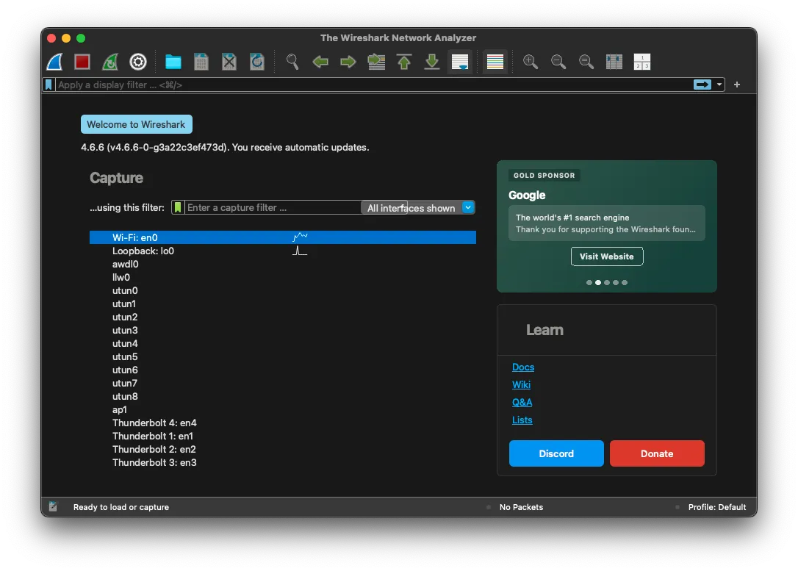Click the capture filter bookmark icon
Viewport: 798px width, 571px height.
(x=178, y=207)
